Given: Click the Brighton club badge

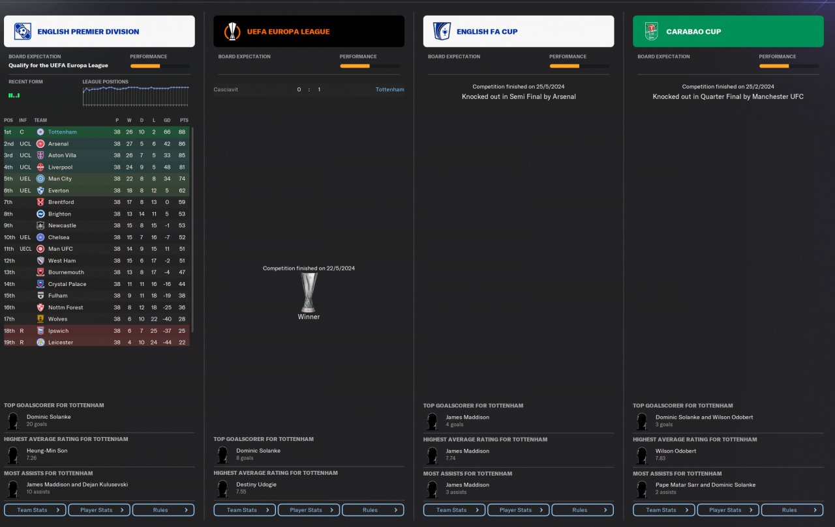Looking at the screenshot, I should (x=40, y=214).
